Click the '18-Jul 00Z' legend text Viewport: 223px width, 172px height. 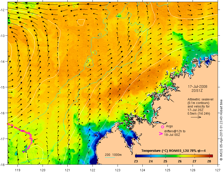[172, 135]
